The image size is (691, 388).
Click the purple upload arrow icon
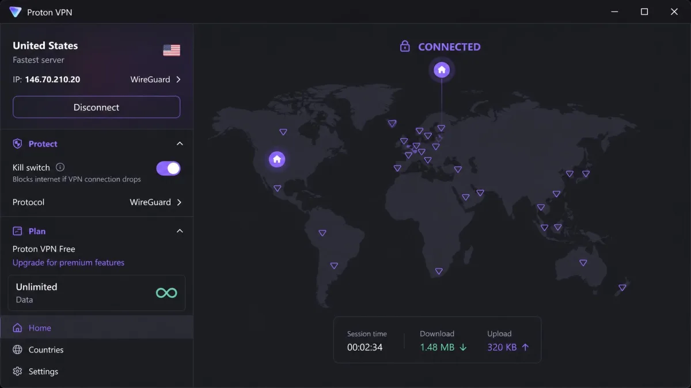click(x=525, y=347)
